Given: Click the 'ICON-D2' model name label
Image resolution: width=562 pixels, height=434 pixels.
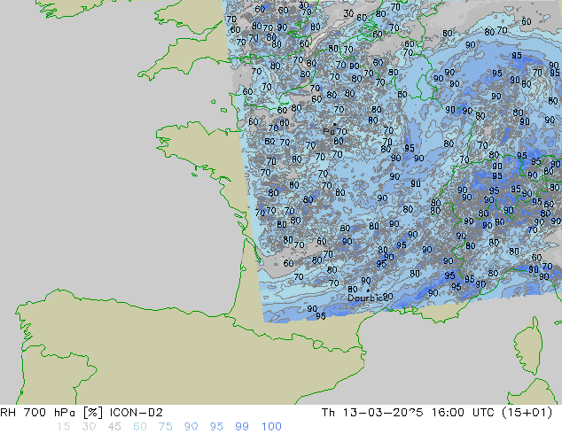Looking at the screenshot, I should (x=137, y=413).
